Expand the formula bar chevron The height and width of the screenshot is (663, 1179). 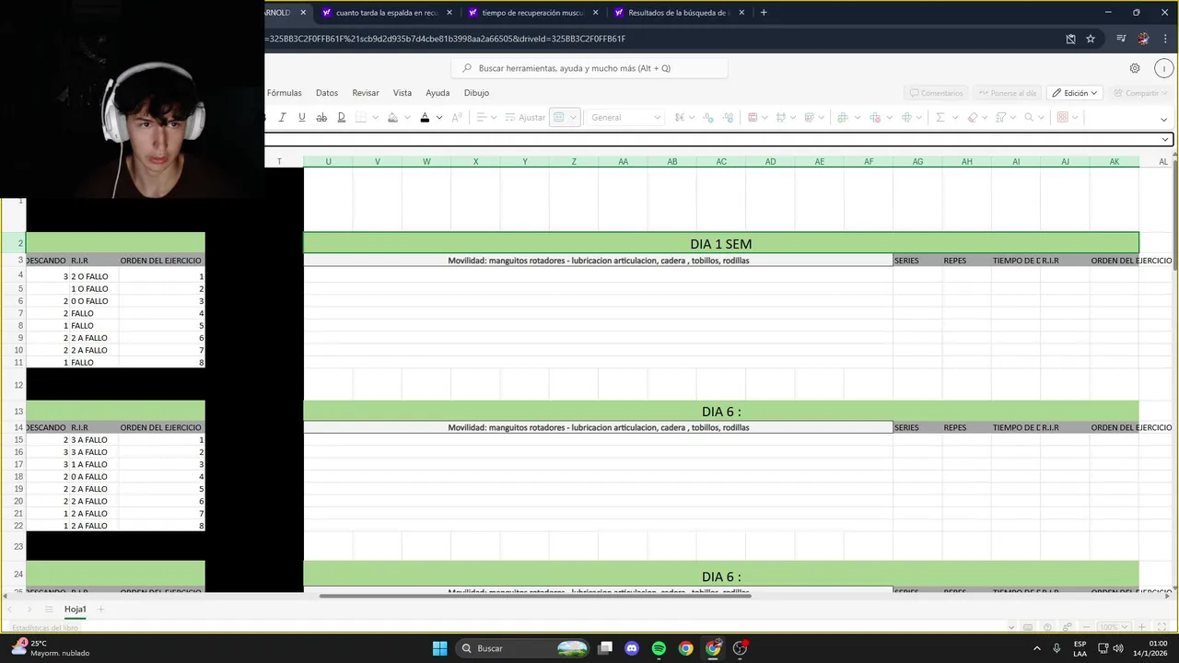coord(1165,139)
